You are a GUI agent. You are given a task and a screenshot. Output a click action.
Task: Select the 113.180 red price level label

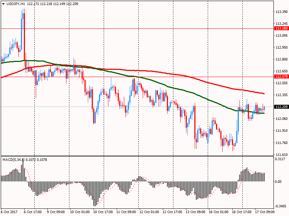(x=281, y=28)
